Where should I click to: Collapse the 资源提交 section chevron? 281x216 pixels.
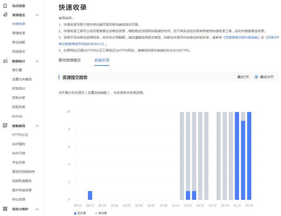click(37, 15)
